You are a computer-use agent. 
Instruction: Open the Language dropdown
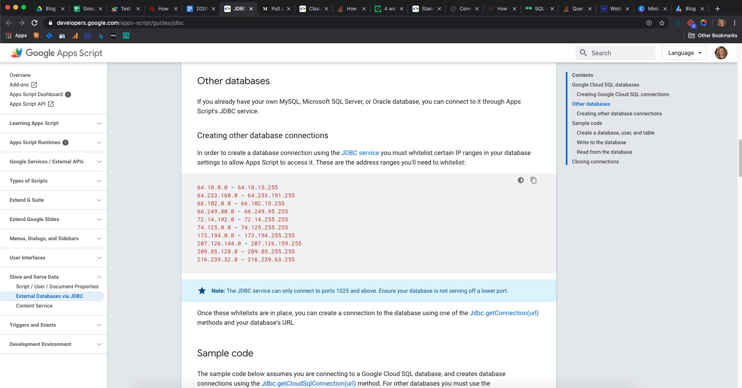(x=684, y=53)
